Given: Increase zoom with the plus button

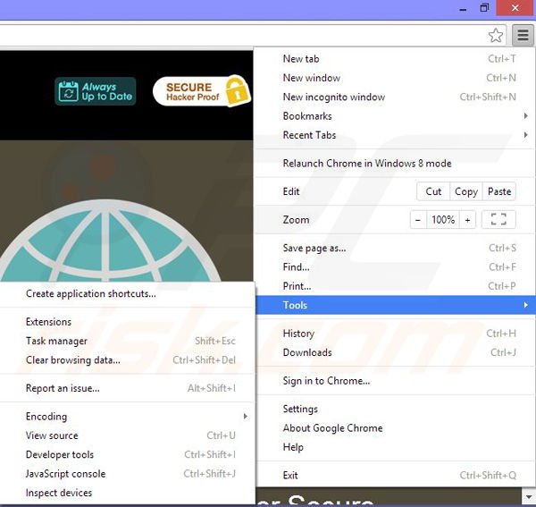Looking at the screenshot, I should 467,220.
